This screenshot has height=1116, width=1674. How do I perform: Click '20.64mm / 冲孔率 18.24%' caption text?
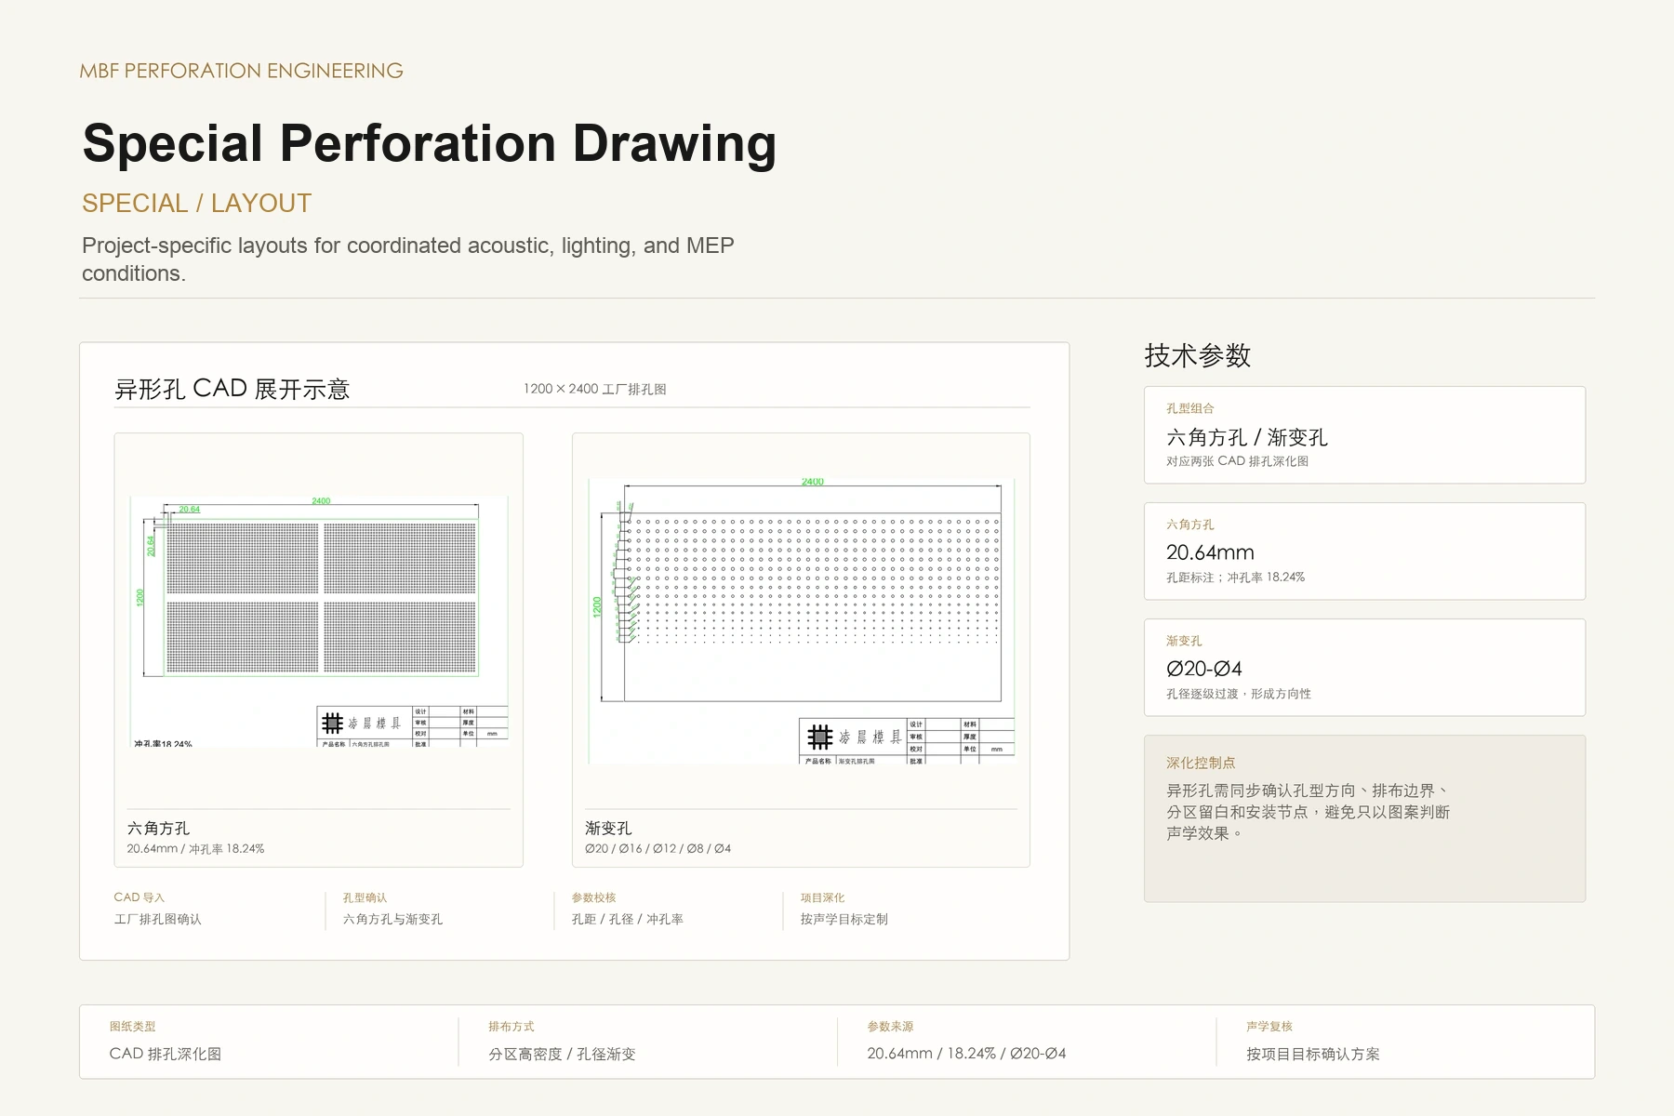195,849
